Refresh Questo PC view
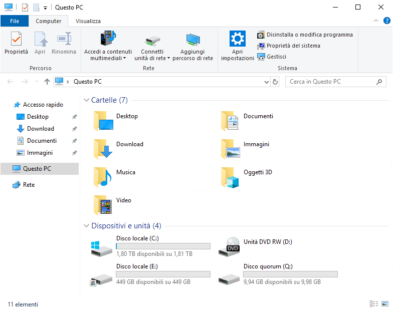This screenshot has height=310, width=393. click(x=275, y=82)
